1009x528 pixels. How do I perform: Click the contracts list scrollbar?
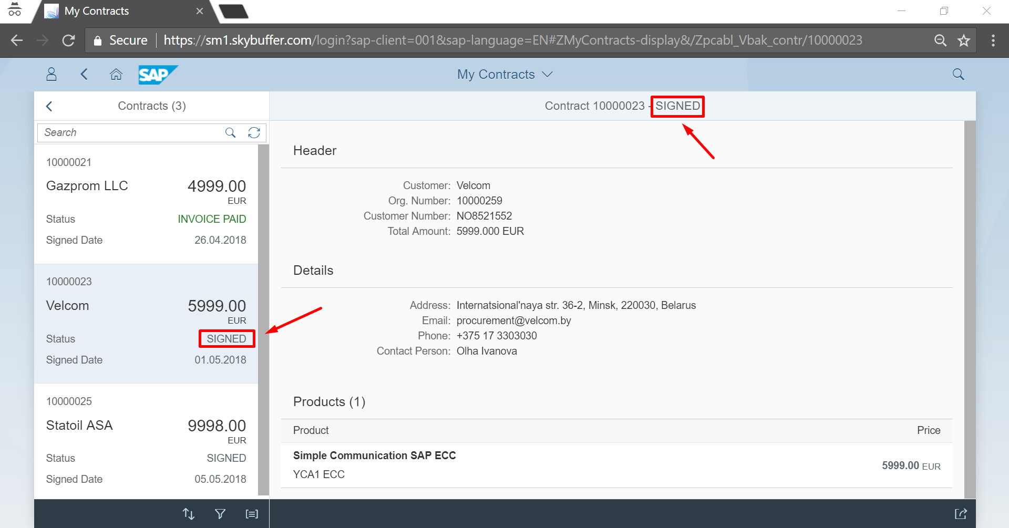tap(263, 319)
